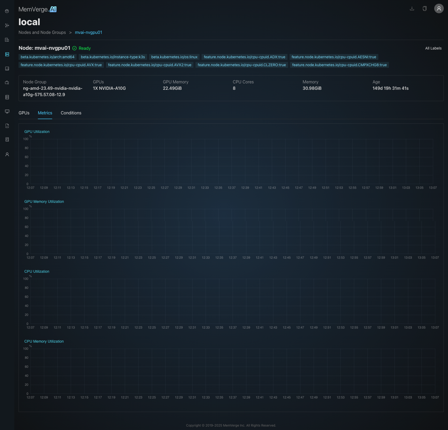Open the dashboard gauge icon in sidebar
Screen dimensions: 448x430
pos(7,11)
